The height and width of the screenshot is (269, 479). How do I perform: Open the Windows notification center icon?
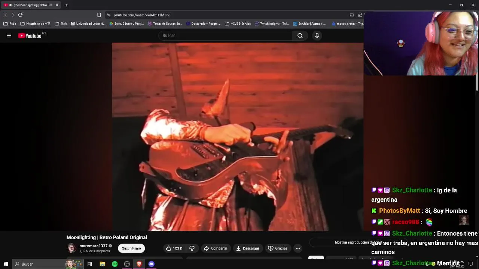(471, 264)
